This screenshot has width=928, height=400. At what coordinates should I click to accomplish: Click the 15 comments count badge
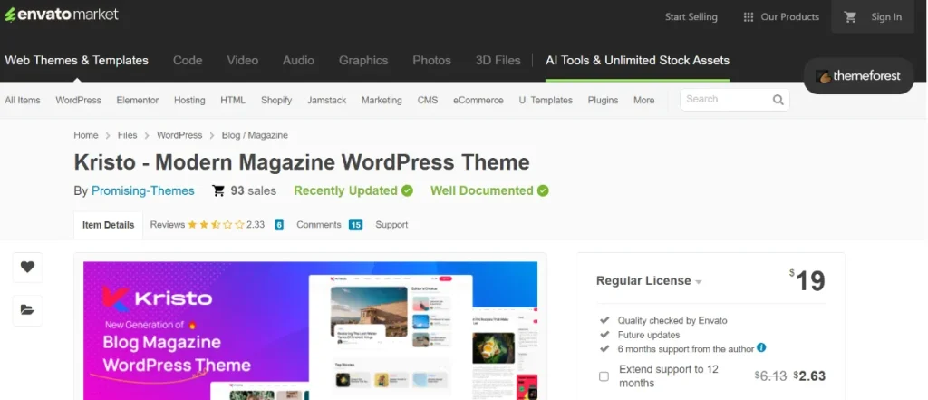tap(355, 225)
